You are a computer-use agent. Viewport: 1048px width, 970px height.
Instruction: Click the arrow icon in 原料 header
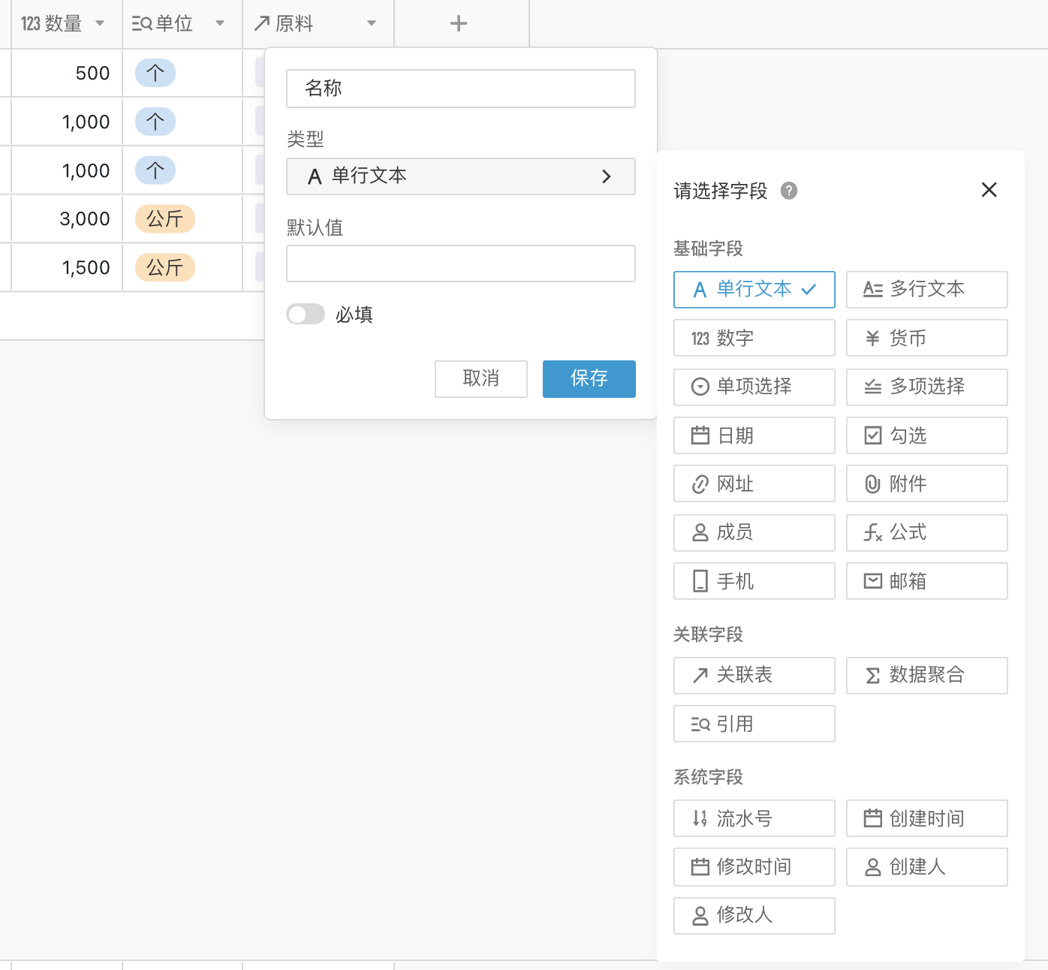261,24
